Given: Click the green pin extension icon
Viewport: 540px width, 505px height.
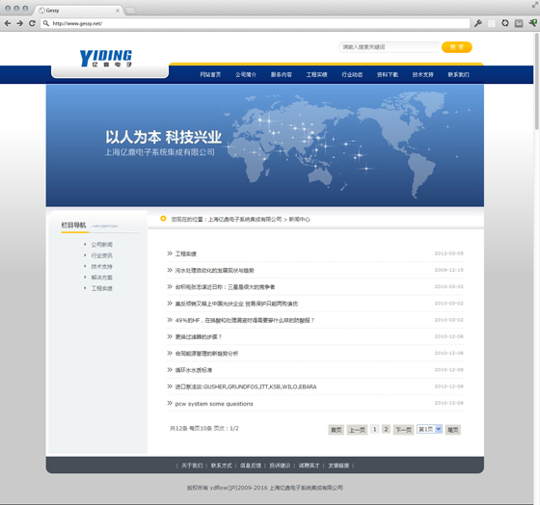Looking at the screenshot, I should [x=532, y=23].
